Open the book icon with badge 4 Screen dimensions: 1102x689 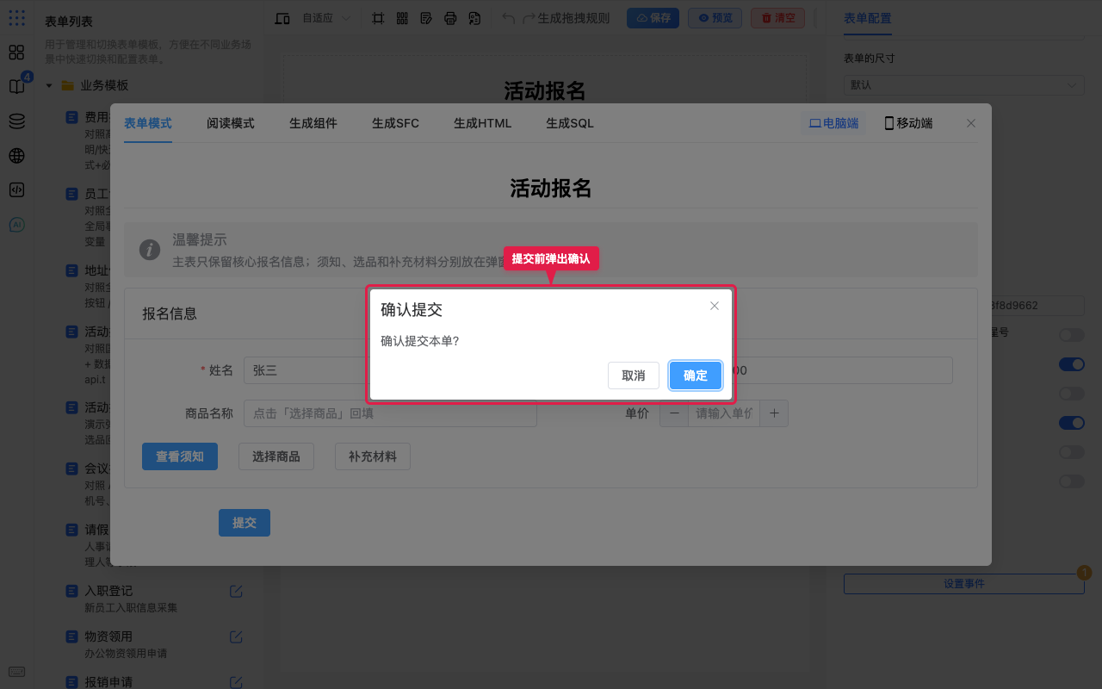click(16, 86)
